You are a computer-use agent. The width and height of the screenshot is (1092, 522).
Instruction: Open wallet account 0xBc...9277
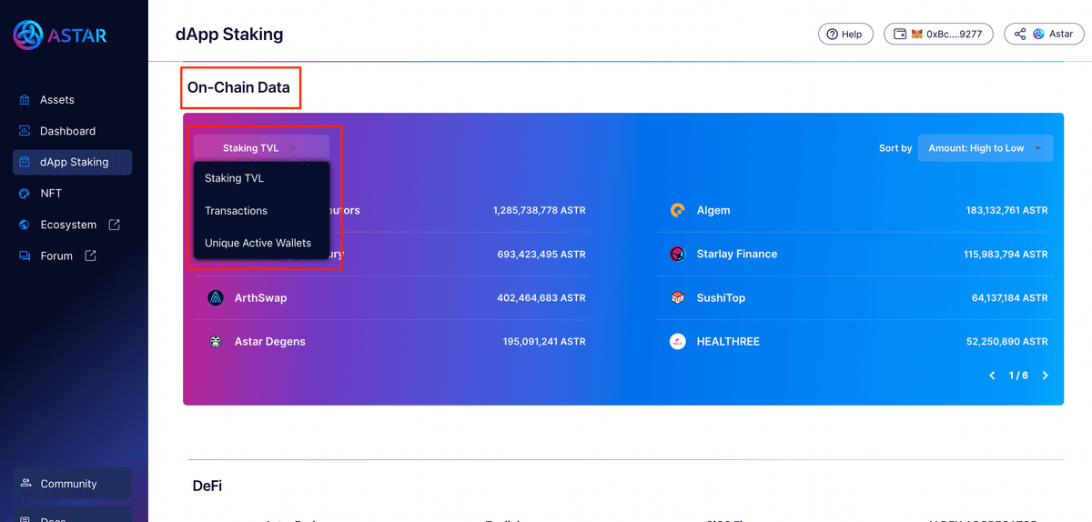(x=938, y=34)
